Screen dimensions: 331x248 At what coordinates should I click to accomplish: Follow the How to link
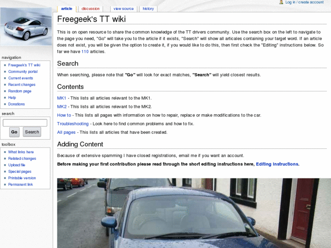click(64, 115)
